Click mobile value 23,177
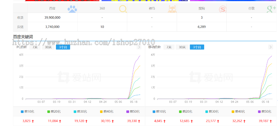Image resolution: width=278 pixels, height=128 pixels. click(x=211, y=121)
